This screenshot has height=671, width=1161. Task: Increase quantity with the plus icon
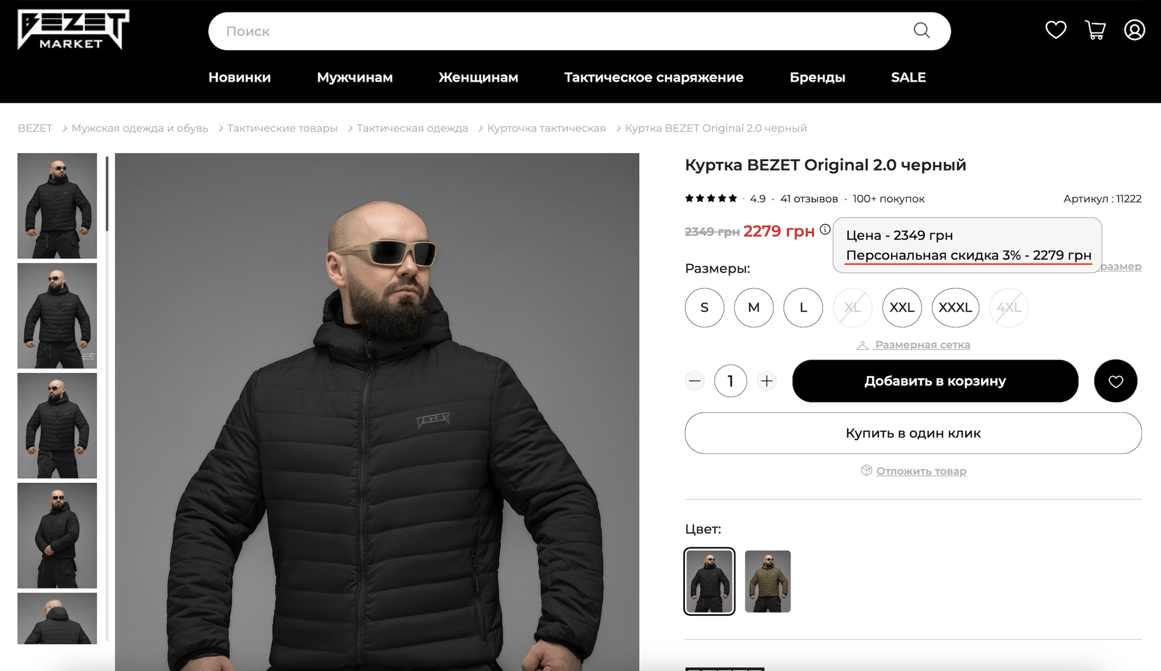(x=767, y=381)
